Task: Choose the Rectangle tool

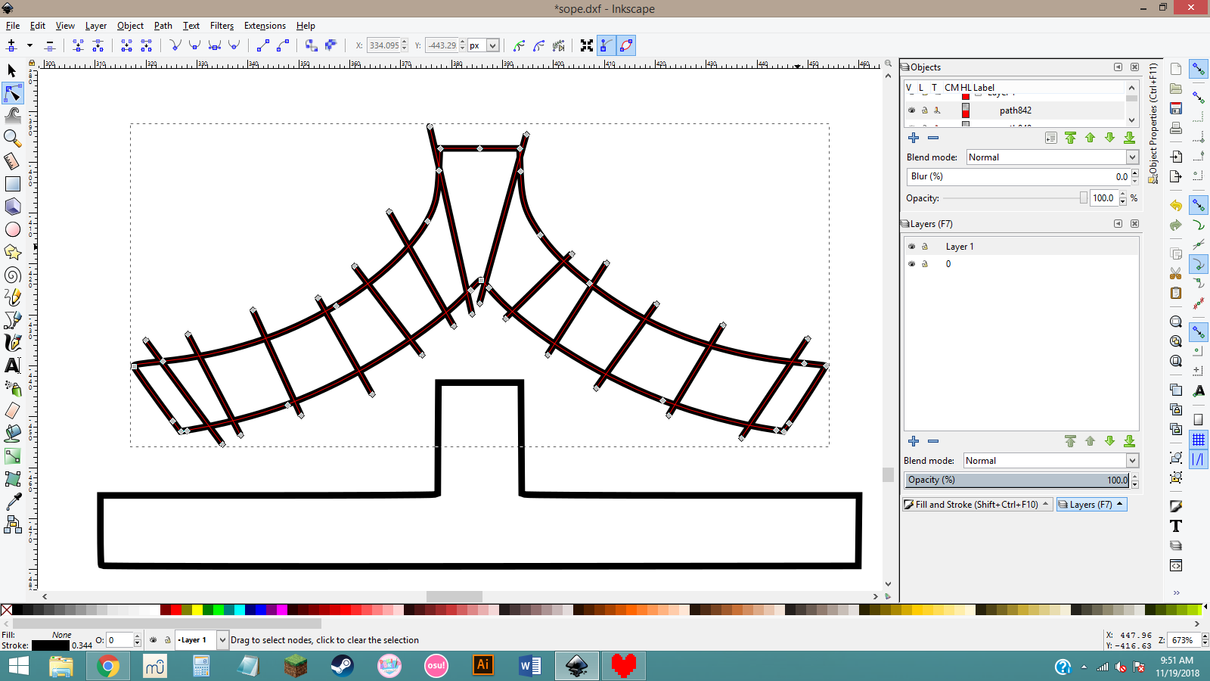Action: coord(12,184)
